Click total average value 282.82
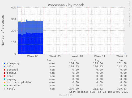The image size is (132, 98). pos(98,89)
